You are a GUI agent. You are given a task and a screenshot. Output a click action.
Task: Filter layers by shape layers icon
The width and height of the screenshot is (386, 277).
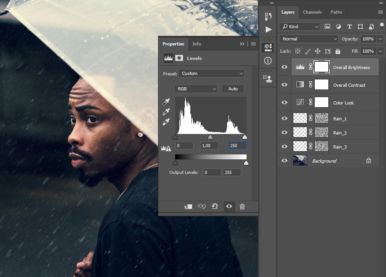point(360,27)
